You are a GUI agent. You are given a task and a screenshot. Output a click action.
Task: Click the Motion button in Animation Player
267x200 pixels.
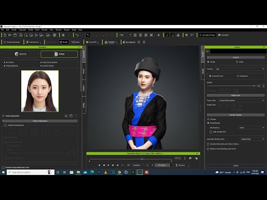coord(162,165)
